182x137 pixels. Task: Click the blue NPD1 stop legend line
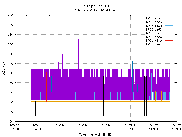pos(169,37)
